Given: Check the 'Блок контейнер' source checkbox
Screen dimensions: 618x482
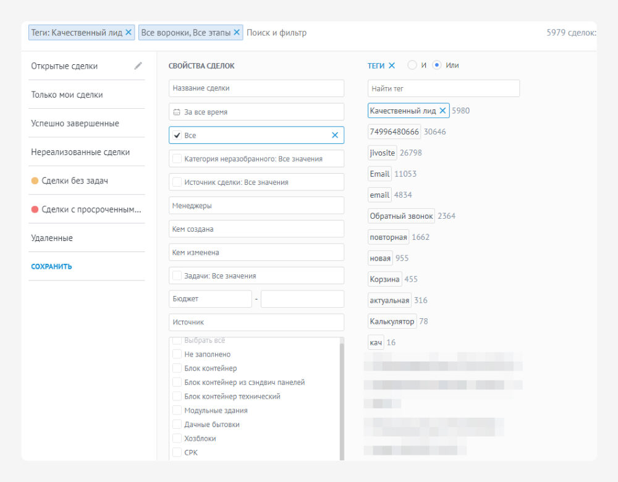Looking at the screenshot, I should (177, 369).
